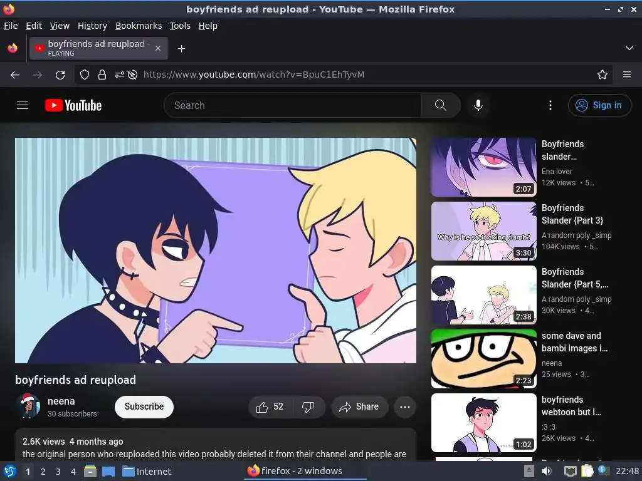Open the Edit menu
642x481 pixels.
click(x=34, y=26)
